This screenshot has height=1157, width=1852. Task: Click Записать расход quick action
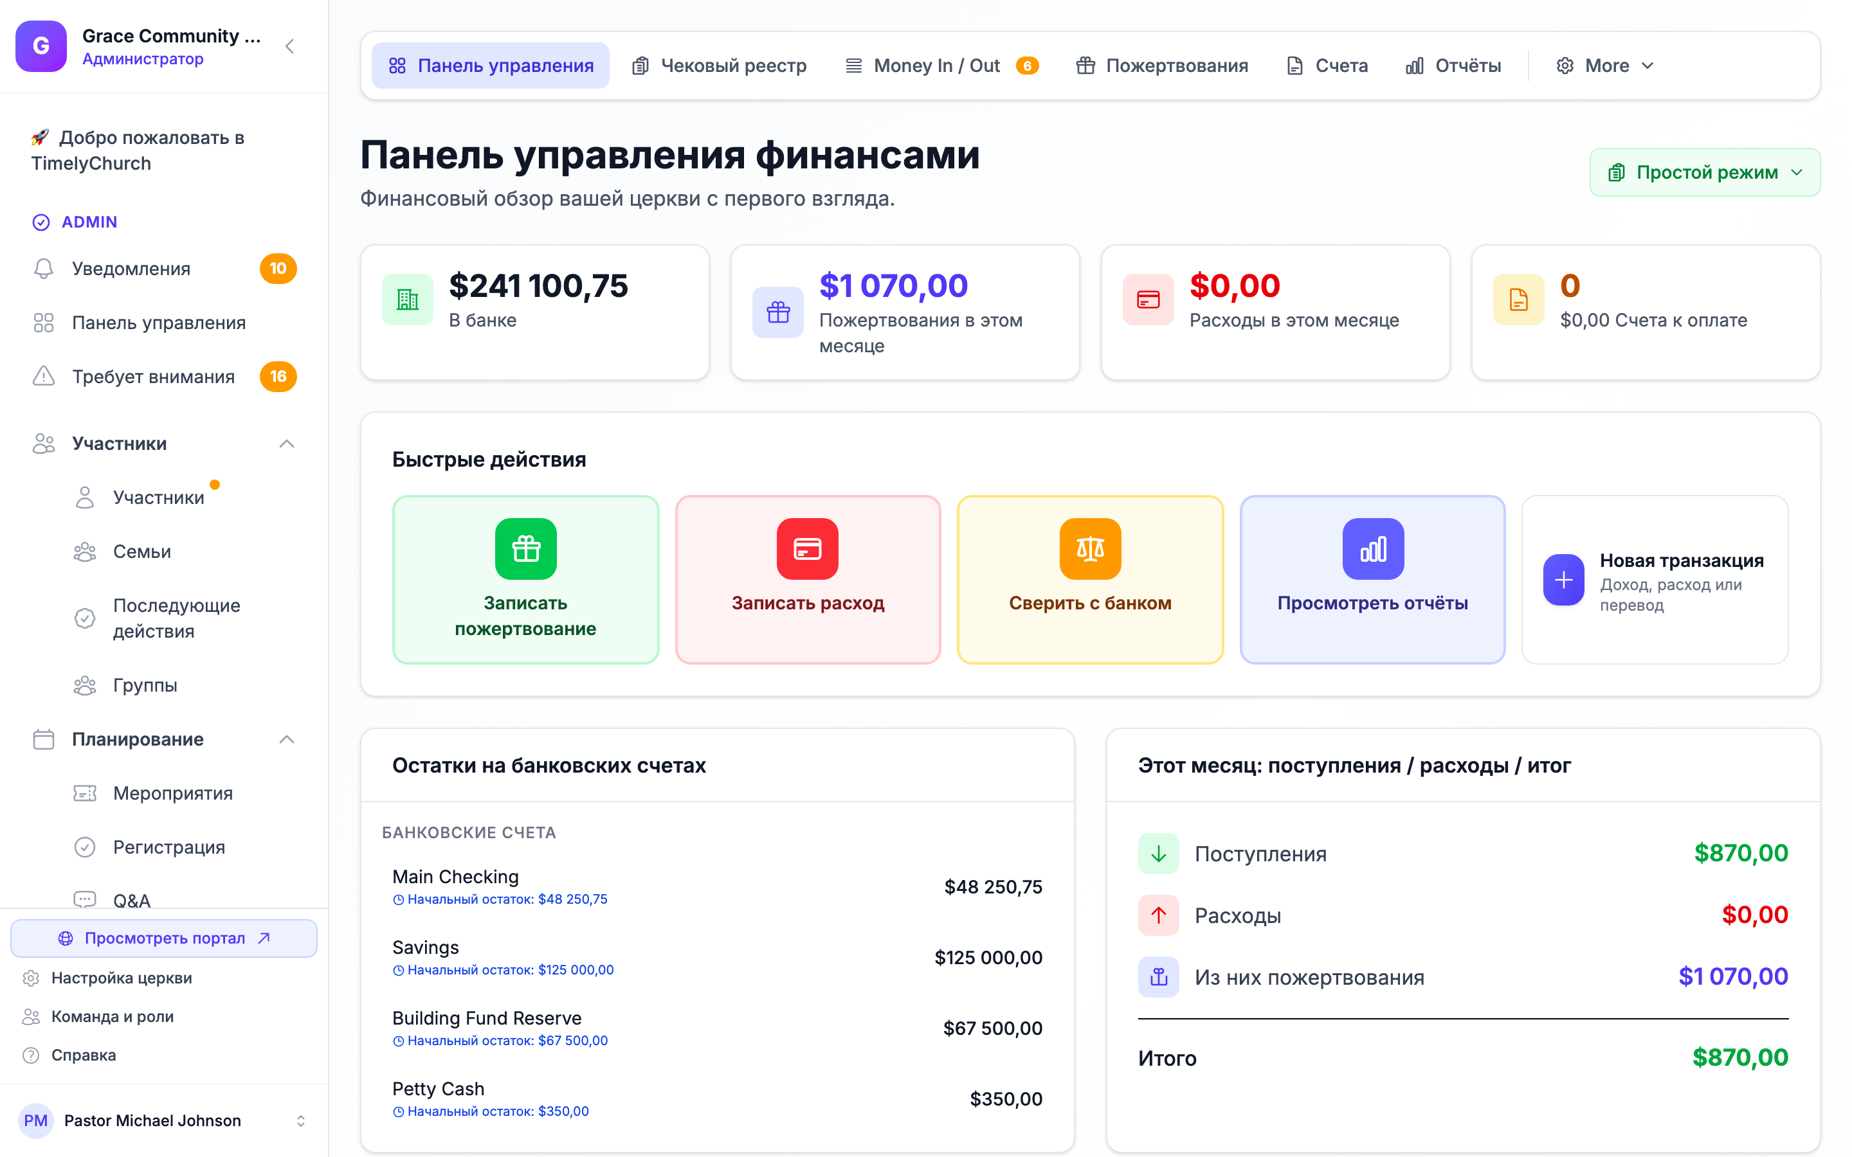(808, 579)
